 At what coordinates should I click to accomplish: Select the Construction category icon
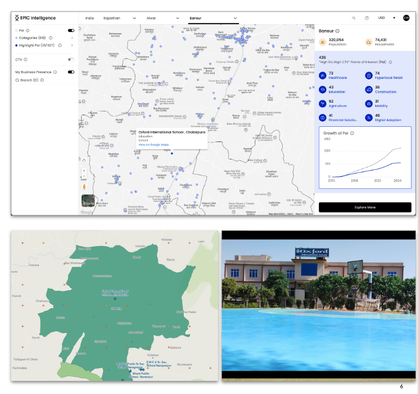[369, 90]
